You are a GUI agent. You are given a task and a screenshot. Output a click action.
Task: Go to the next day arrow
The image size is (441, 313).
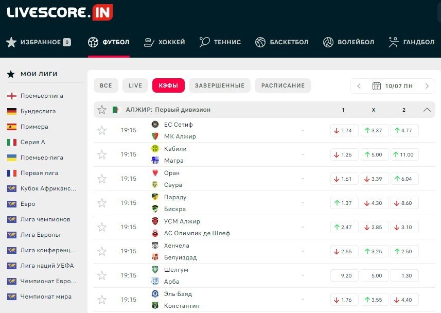[x=427, y=86]
